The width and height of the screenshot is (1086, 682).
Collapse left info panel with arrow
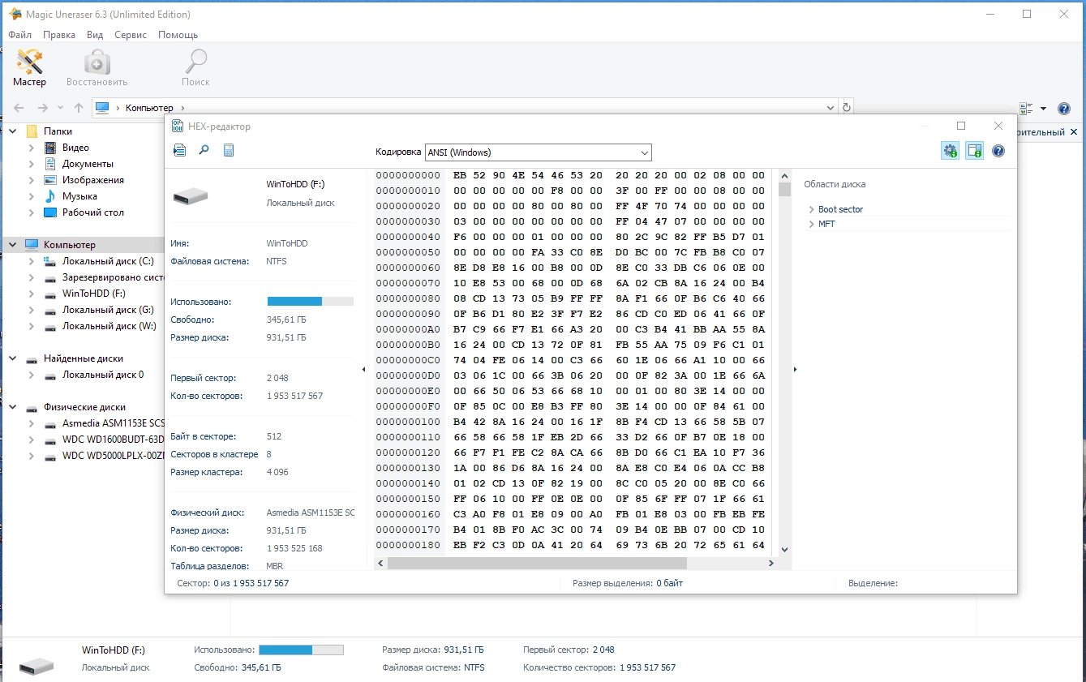(363, 370)
